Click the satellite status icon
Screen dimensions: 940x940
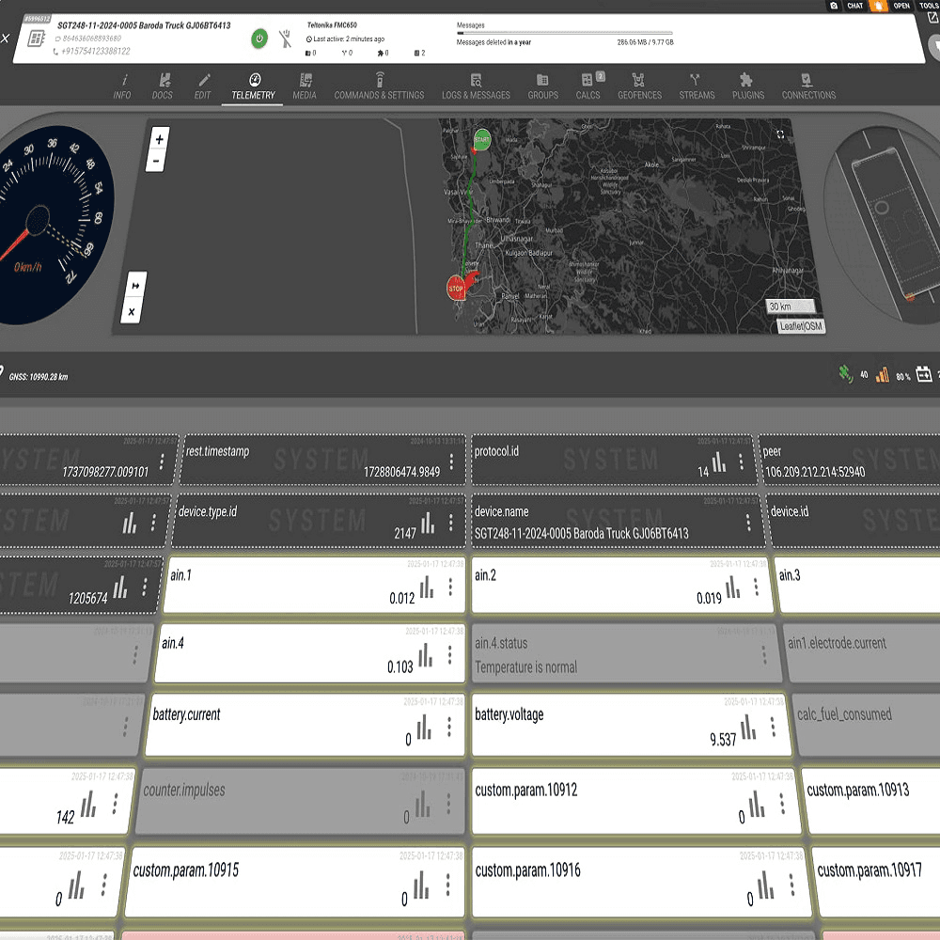coord(846,375)
